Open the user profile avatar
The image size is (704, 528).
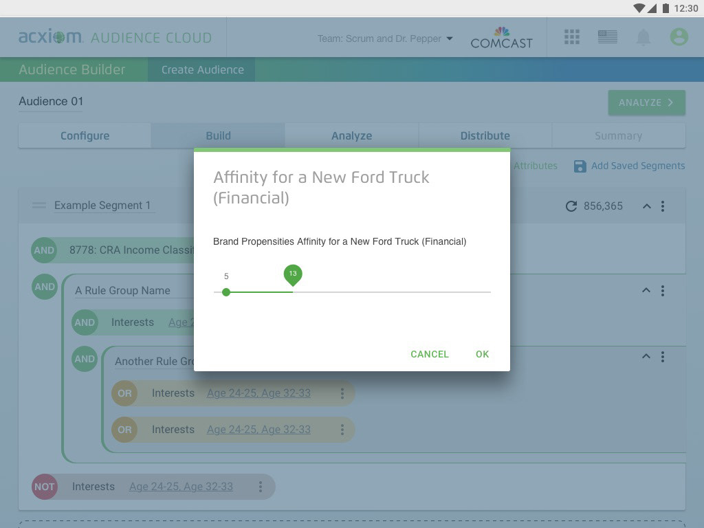pyautogui.click(x=679, y=37)
